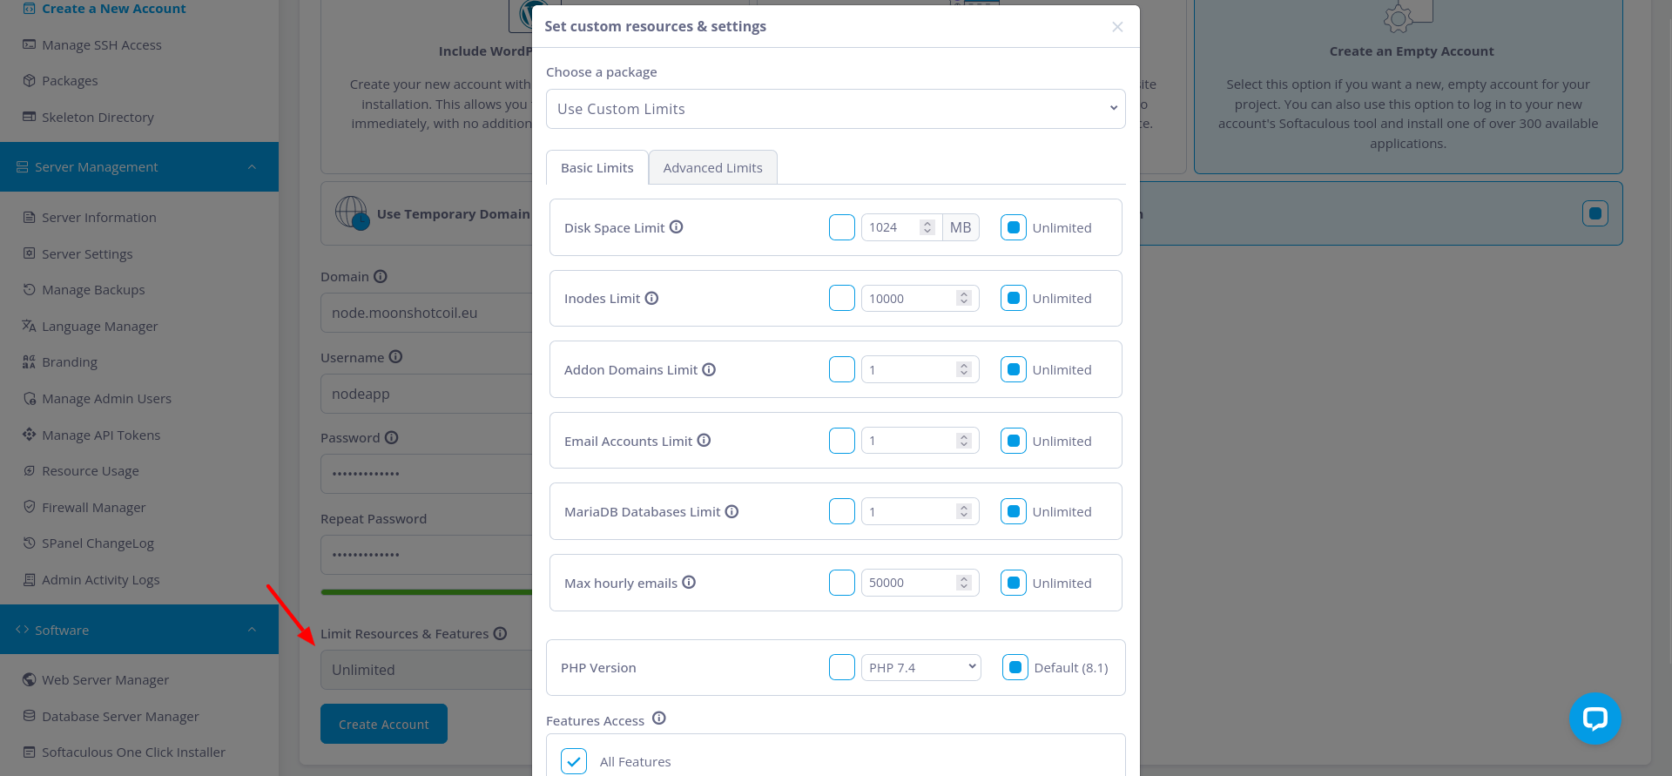The image size is (1672, 776).
Task: Click the Max hourly emails stepper arrows
Action: [x=964, y=583]
